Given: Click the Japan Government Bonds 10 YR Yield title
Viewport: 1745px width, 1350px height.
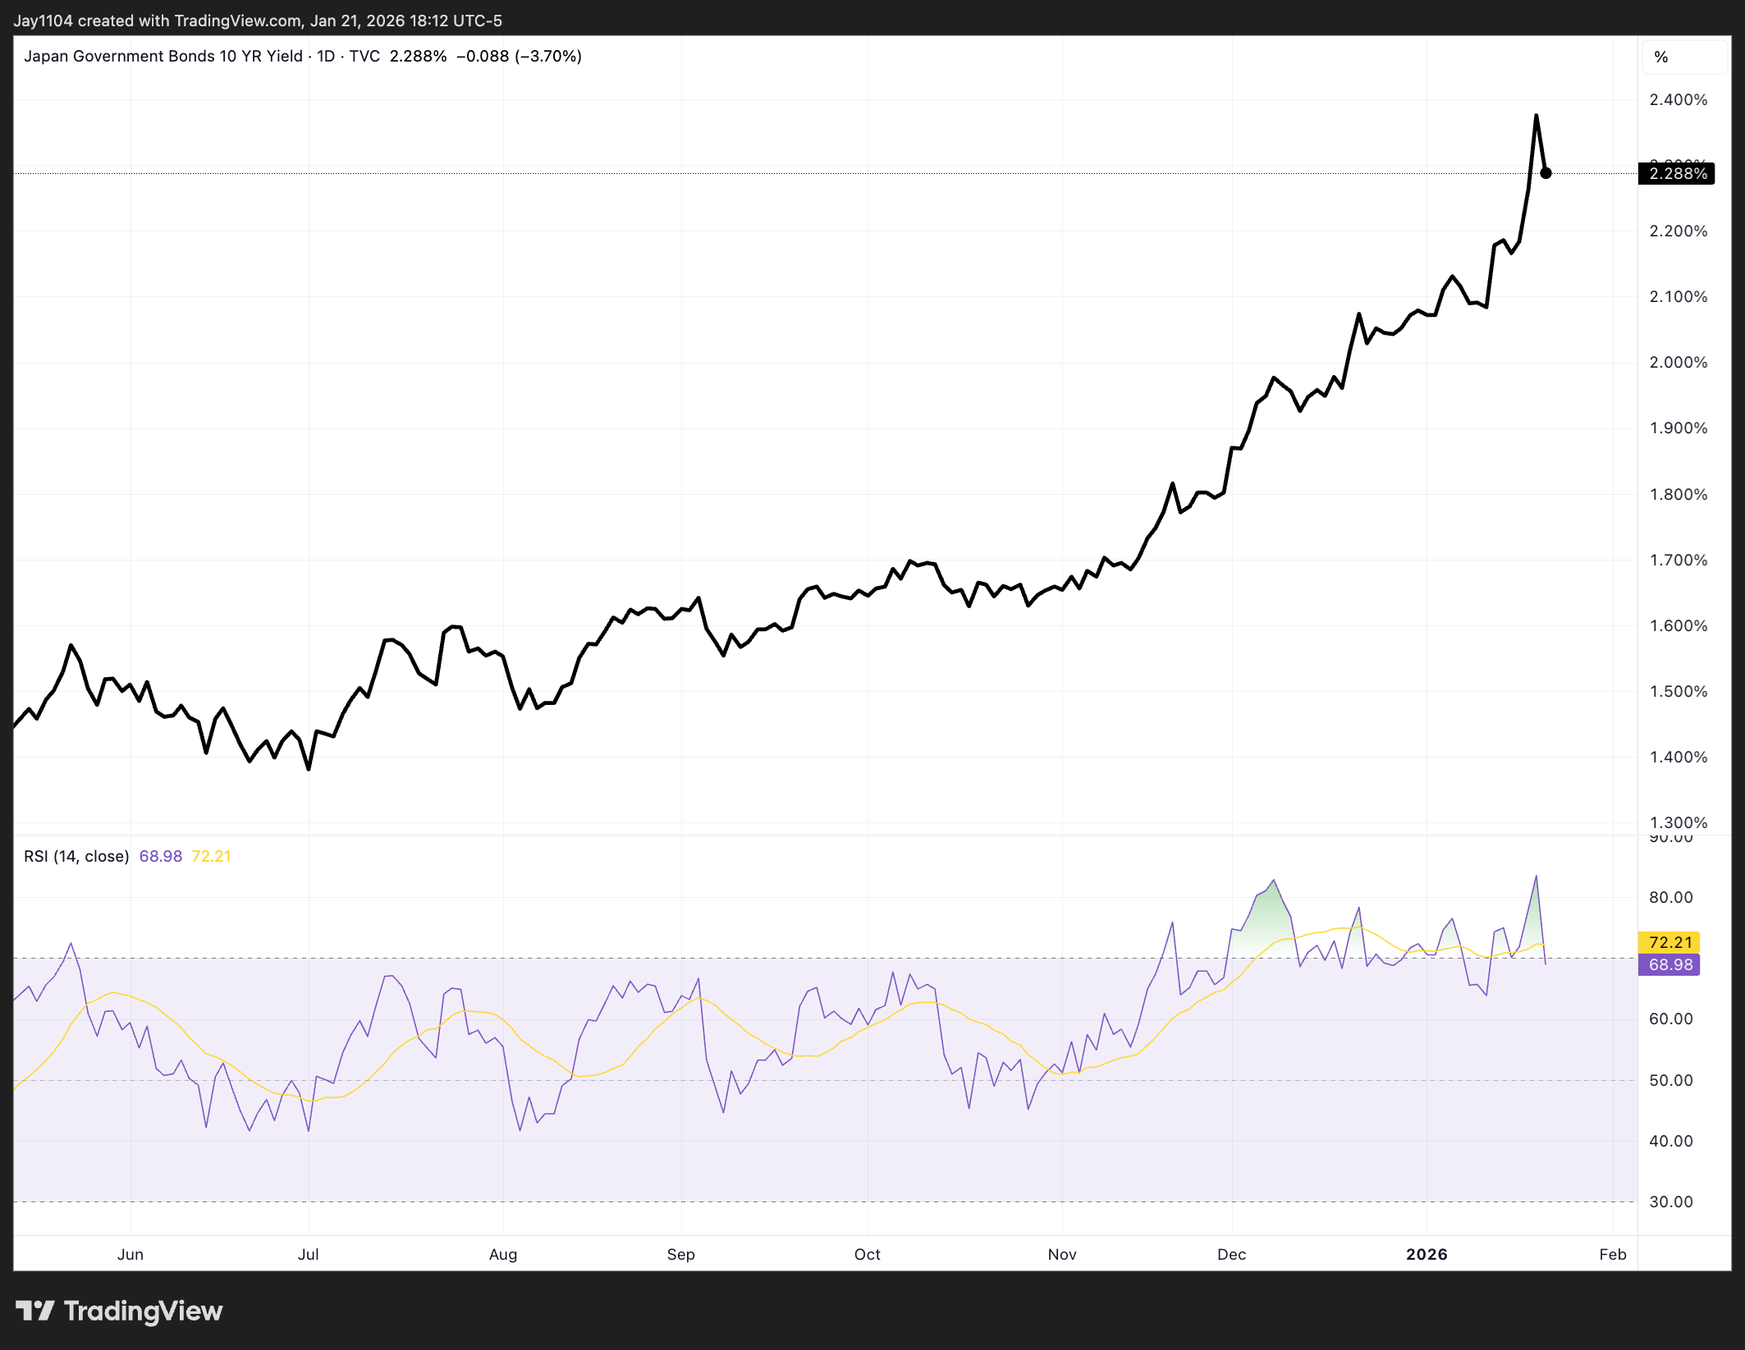Looking at the screenshot, I should pyautogui.click(x=163, y=56).
